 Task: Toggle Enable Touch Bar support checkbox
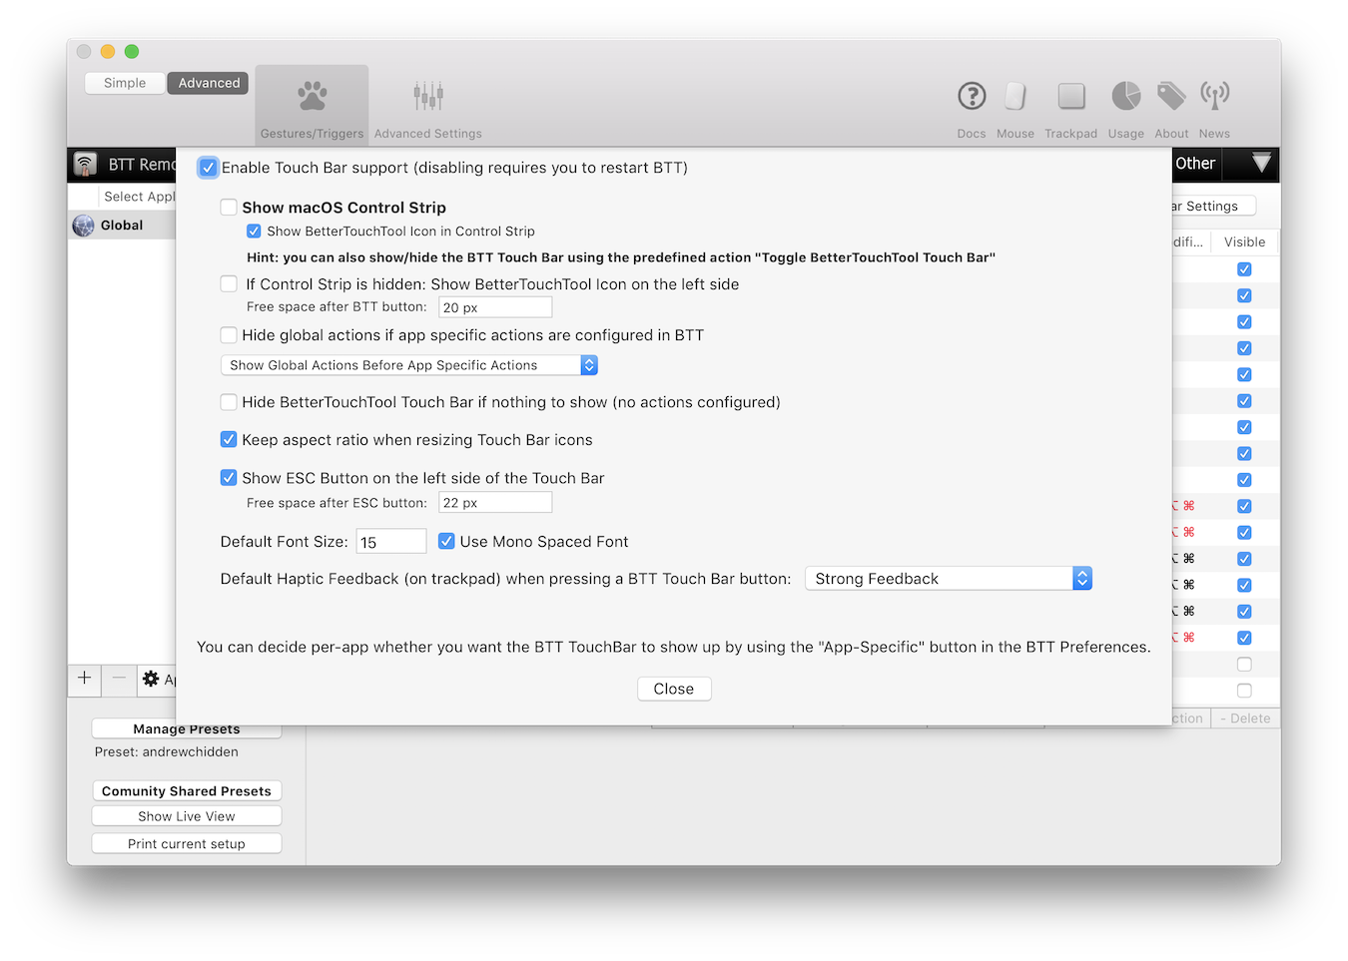pos(208,168)
